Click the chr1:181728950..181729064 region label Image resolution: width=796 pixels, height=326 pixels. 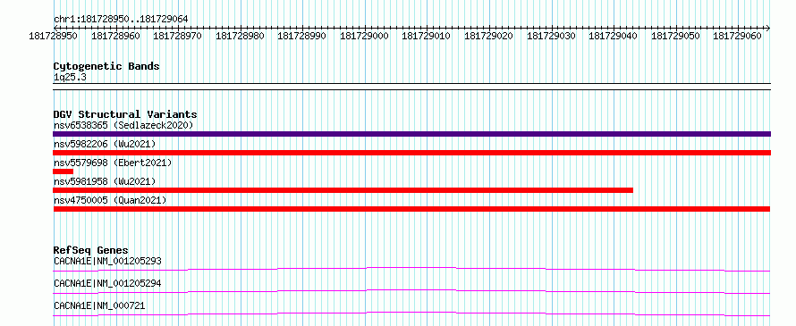(x=121, y=19)
